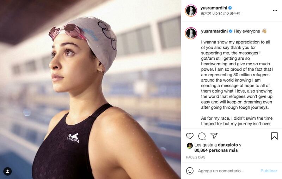Click the yusramardini avatar beside the caption

point(191,33)
